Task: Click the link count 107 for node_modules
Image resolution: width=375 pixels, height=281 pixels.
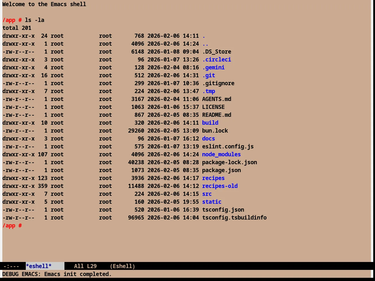Action: coord(42,155)
